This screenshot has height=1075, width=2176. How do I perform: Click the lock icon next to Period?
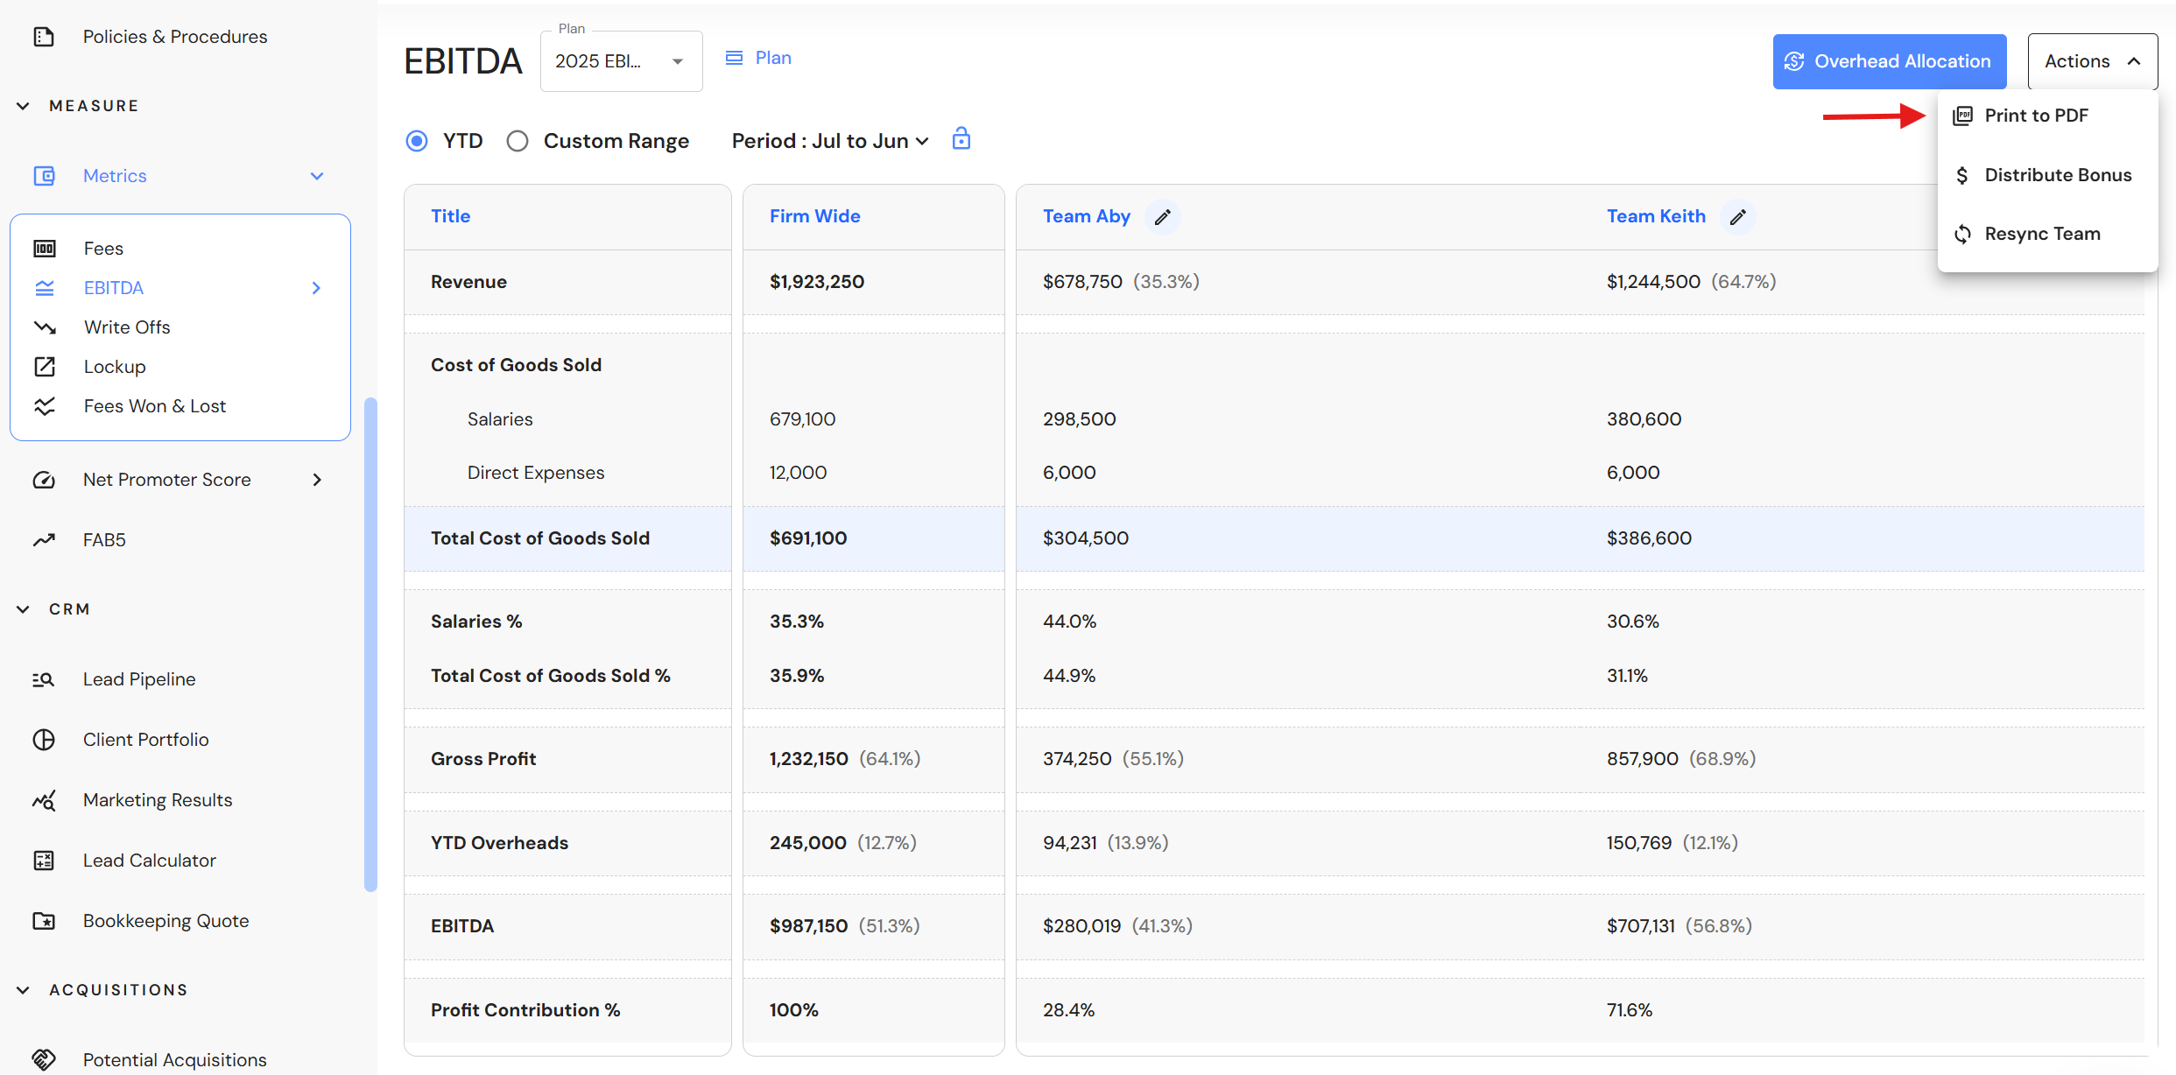(x=961, y=139)
